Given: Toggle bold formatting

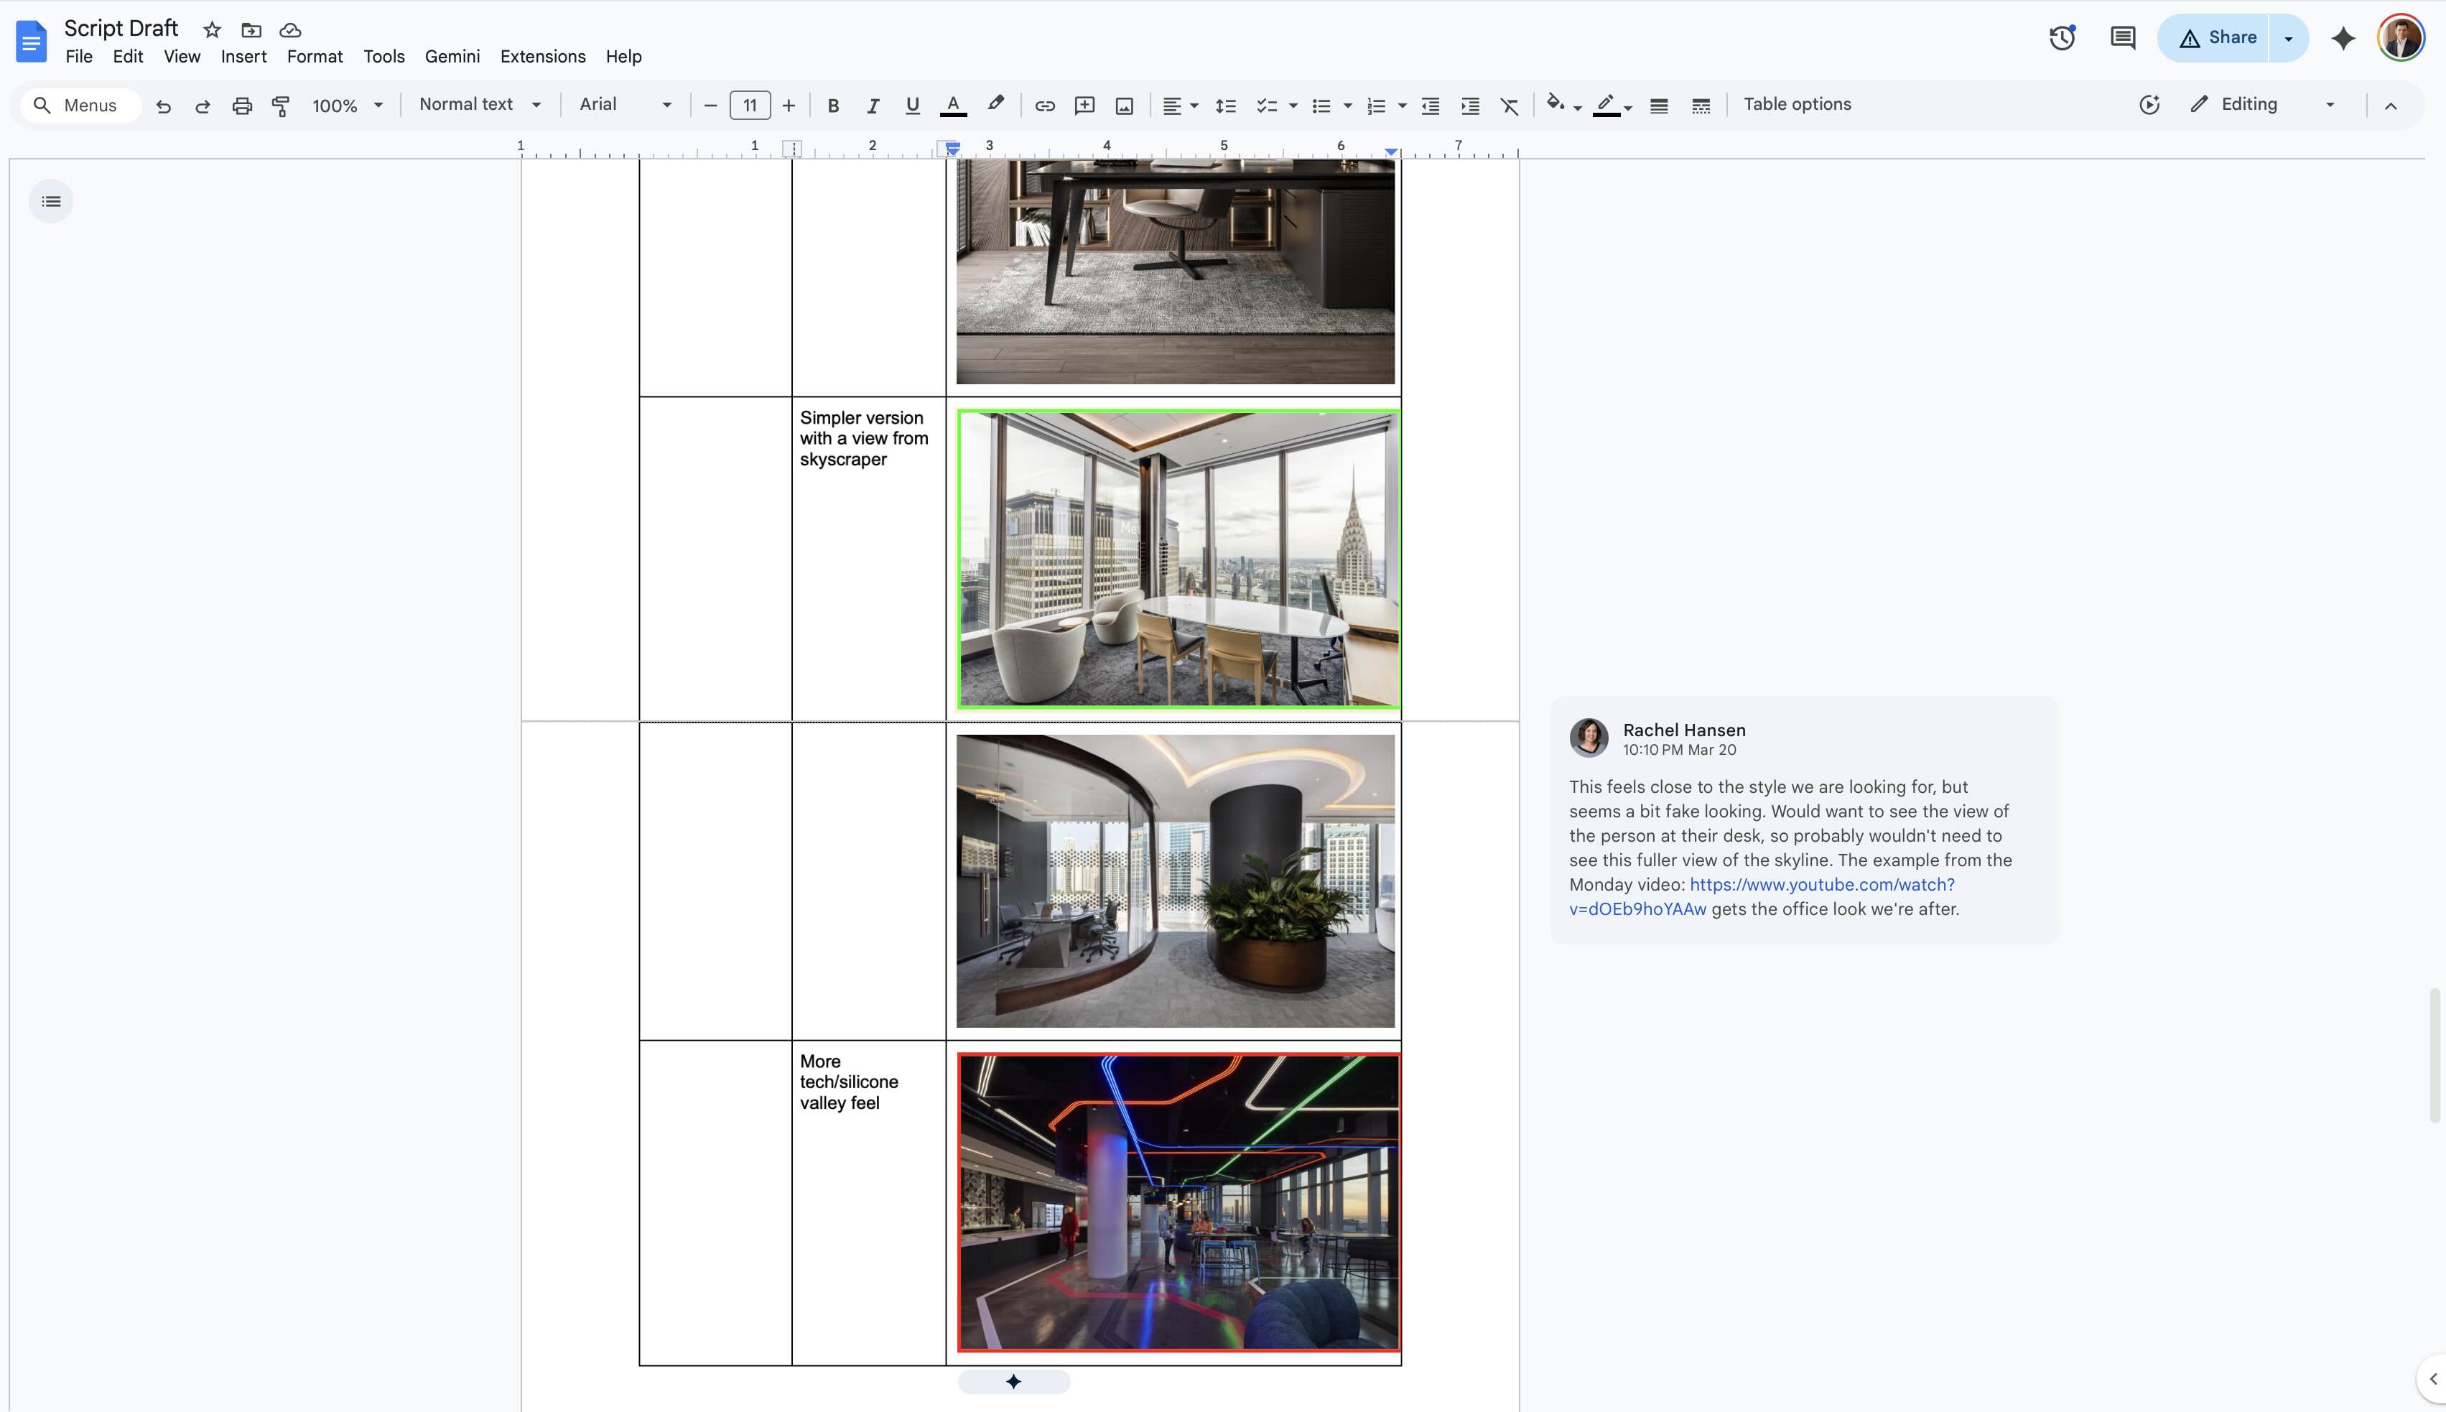Looking at the screenshot, I should tap(833, 106).
